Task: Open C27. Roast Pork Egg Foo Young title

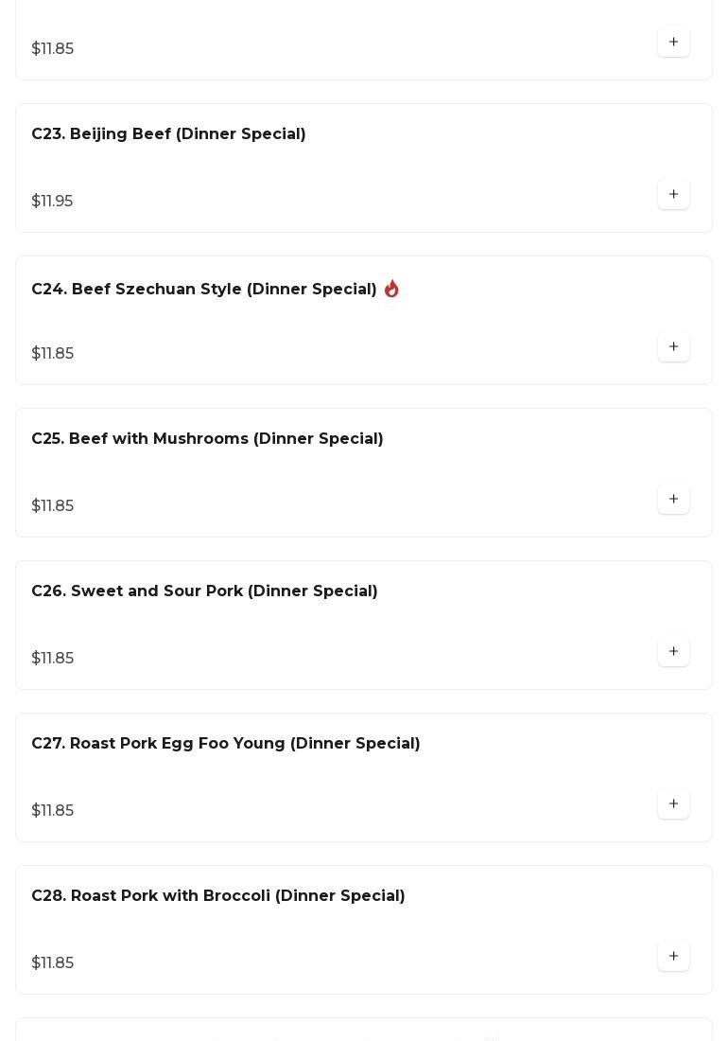Action: pos(226,744)
